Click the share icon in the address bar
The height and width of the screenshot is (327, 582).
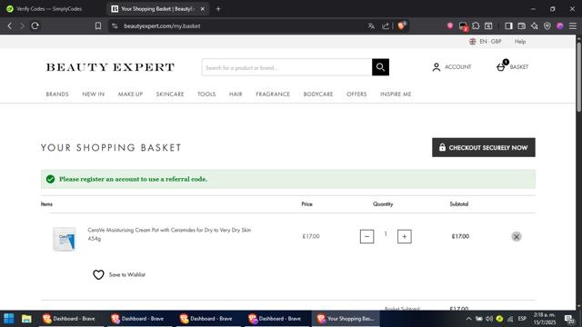pos(386,26)
